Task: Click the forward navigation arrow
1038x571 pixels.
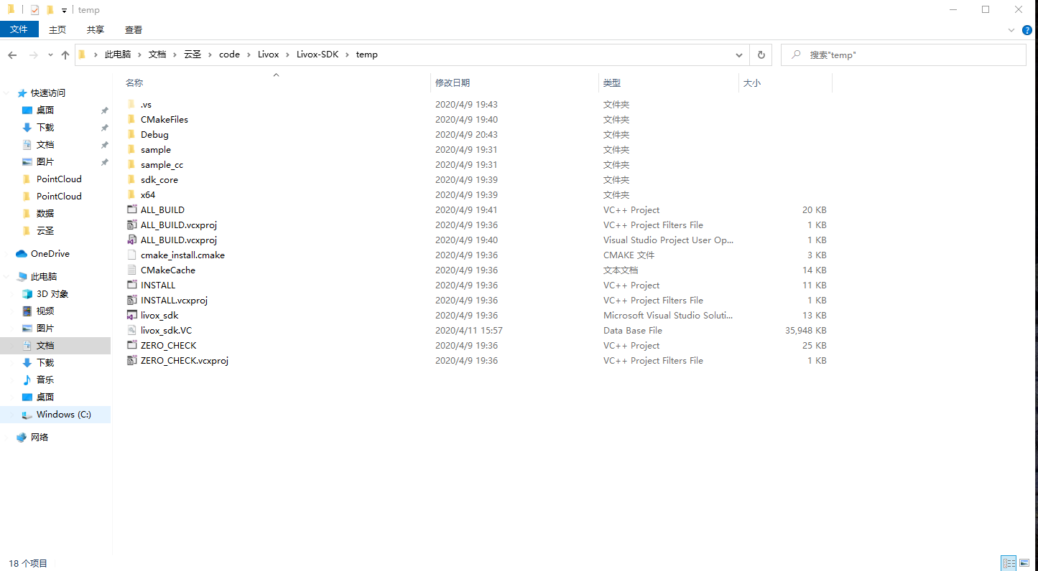Action: coord(33,55)
